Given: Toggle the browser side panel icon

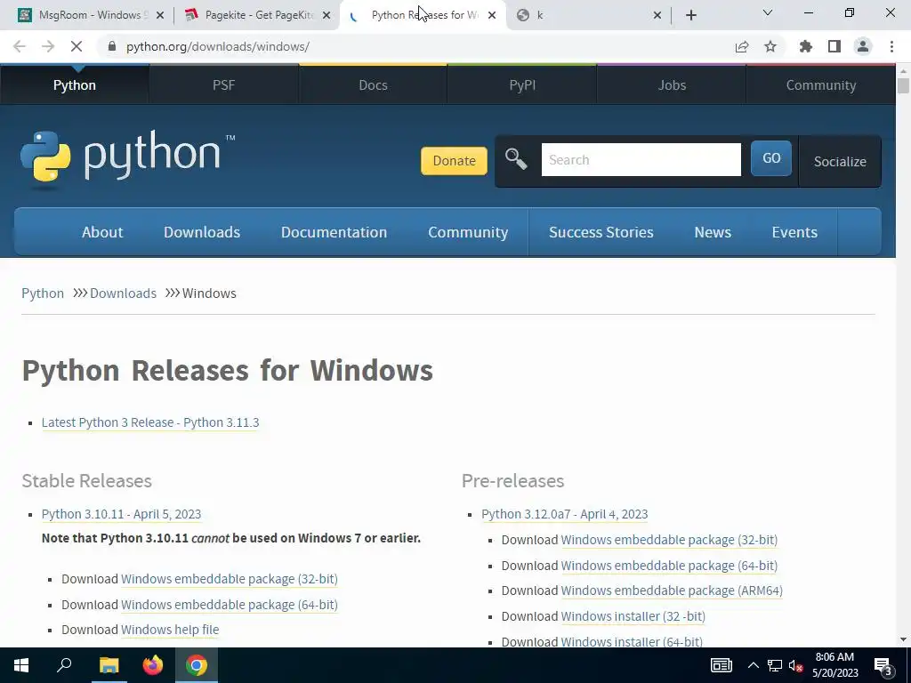Looking at the screenshot, I should 834,46.
